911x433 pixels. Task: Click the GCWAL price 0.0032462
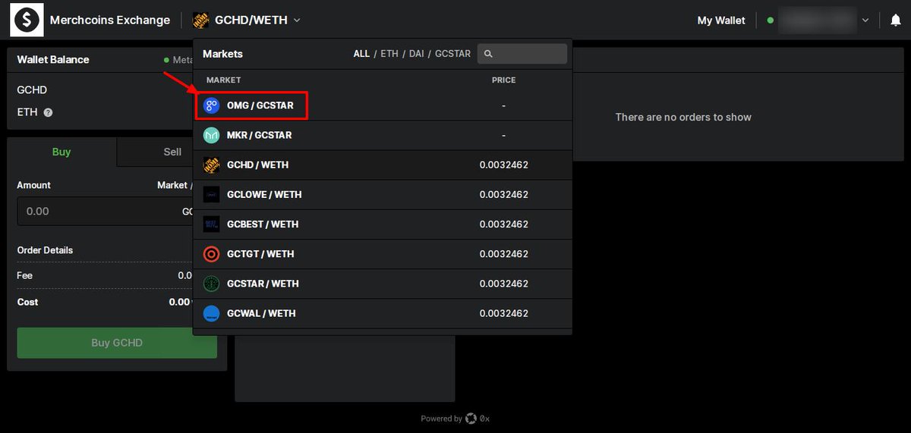[503, 313]
